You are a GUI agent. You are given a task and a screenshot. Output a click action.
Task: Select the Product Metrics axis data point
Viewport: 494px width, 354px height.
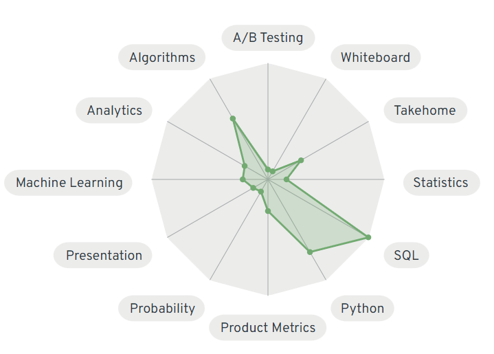click(268, 211)
